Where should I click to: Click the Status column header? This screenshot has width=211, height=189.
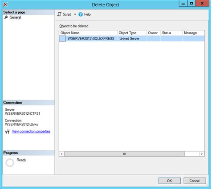[x=171, y=33]
